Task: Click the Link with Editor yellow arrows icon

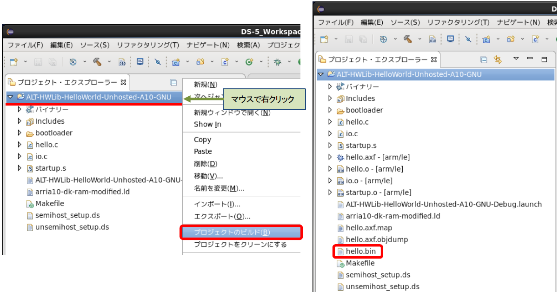Action: pyautogui.click(x=498, y=60)
